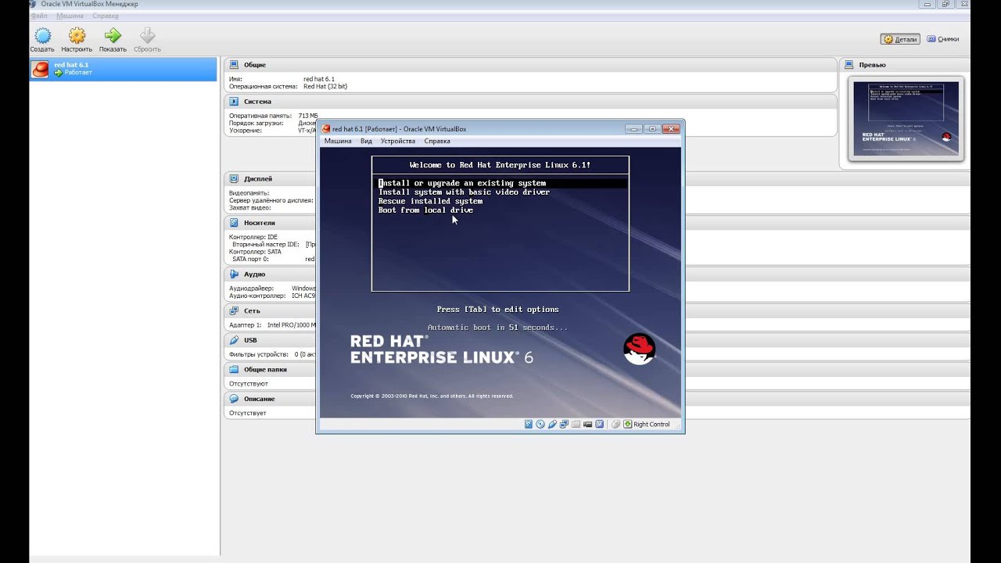Open the Справка menu in VirtualBox Manager

click(x=106, y=16)
